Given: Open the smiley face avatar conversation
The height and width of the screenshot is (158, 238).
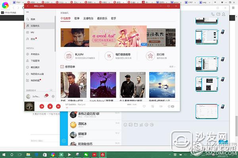Looking at the screenshot, I should 94,125.
